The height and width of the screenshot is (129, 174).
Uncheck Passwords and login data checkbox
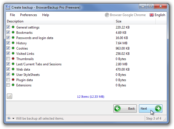click(x=8, y=38)
